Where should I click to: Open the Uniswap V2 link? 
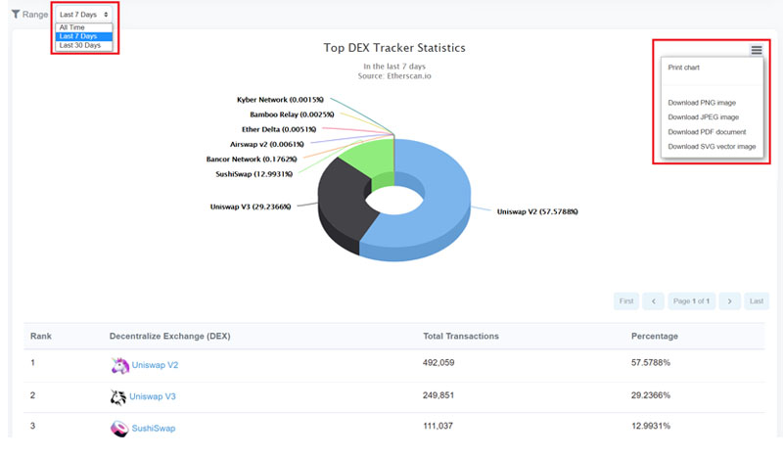click(155, 365)
